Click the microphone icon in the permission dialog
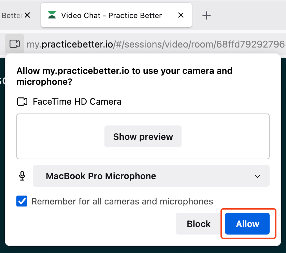 [22, 176]
